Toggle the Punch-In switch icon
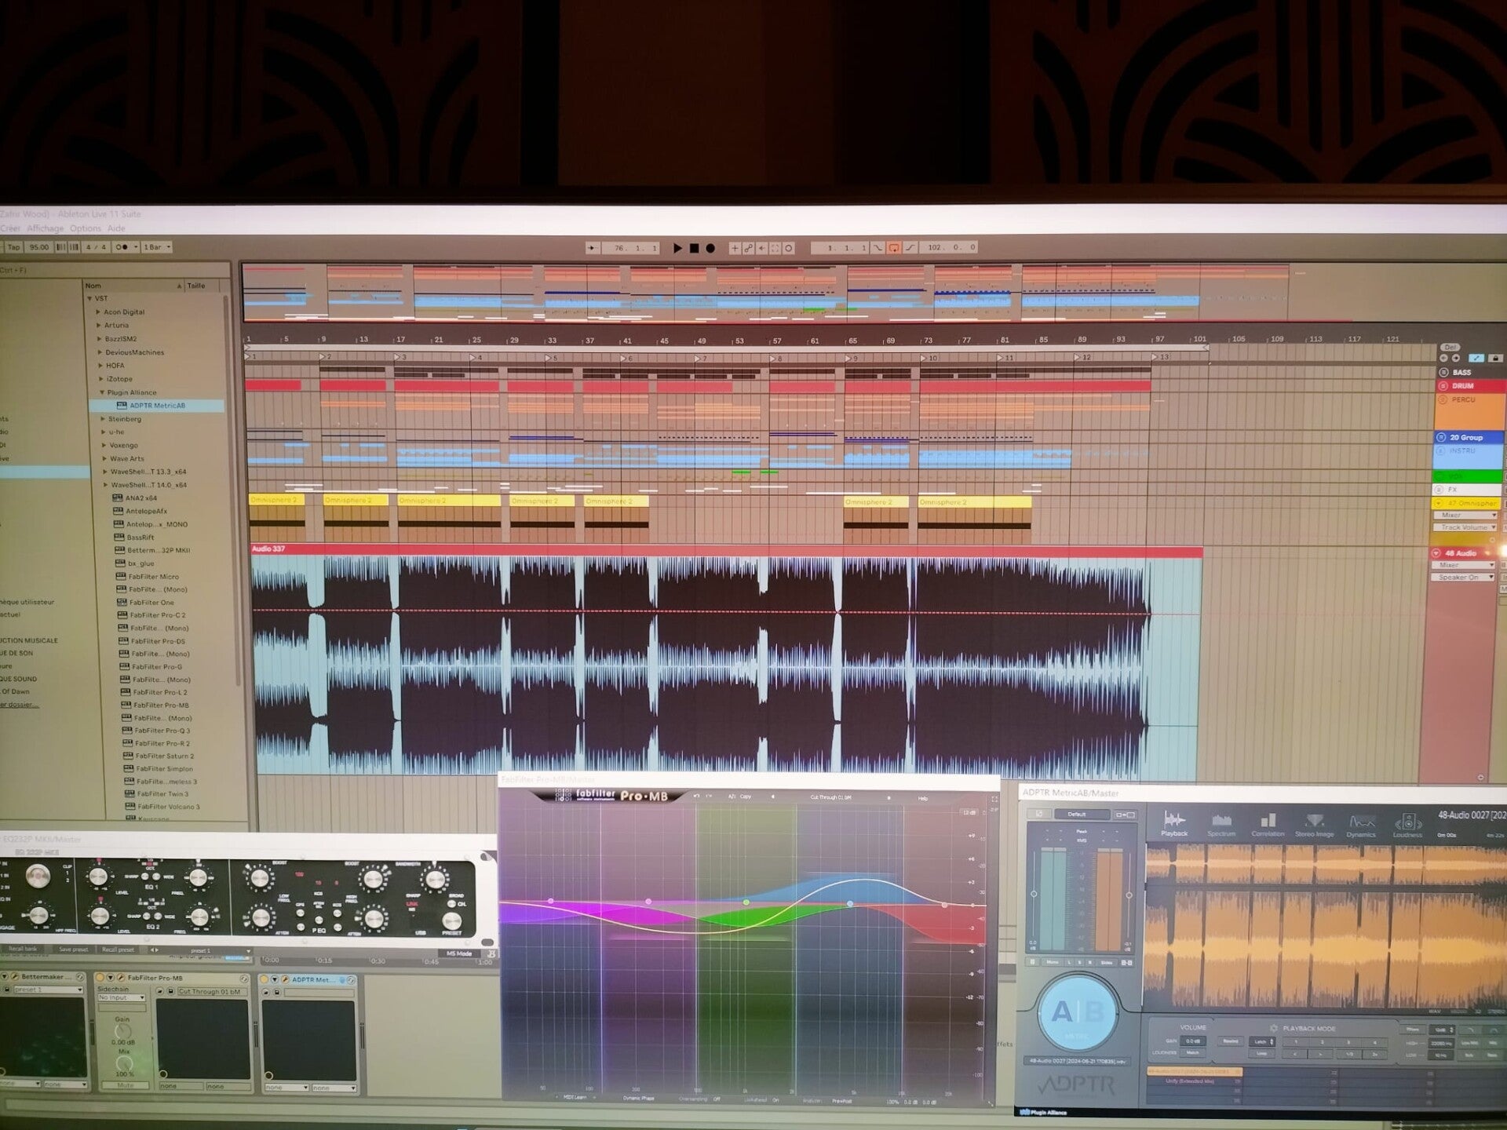This screenshot has height=1130, width=1507. [x=878, y=248]
